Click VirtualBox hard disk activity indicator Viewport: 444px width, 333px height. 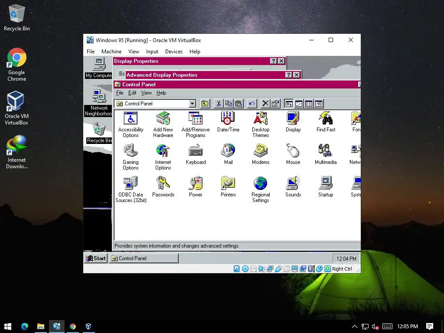click(237, 269)
